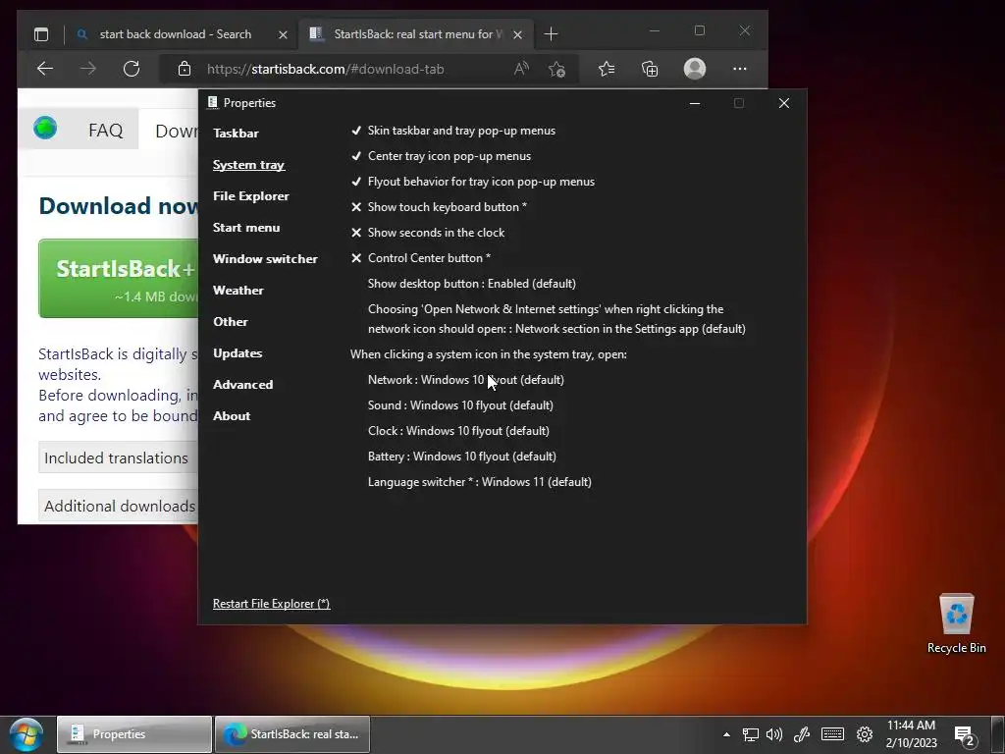Select Taskbar section in Properties
The image size is (1005, 754).
coord(236,134)
